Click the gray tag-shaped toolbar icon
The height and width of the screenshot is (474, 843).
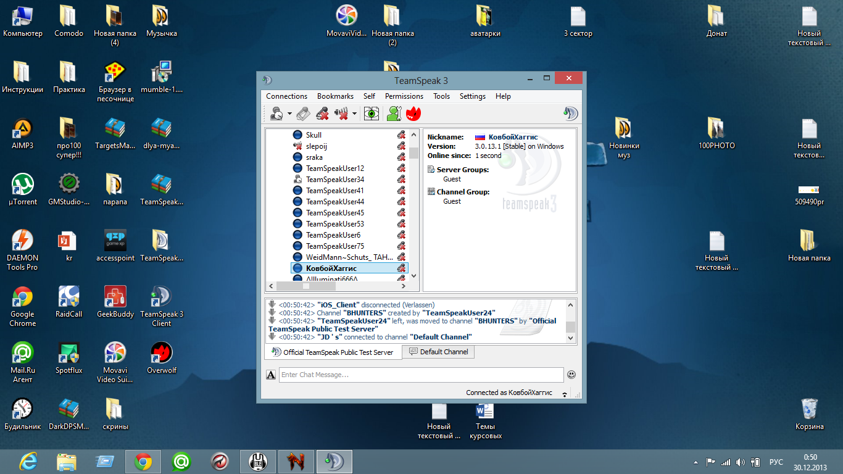pos(302,114)
